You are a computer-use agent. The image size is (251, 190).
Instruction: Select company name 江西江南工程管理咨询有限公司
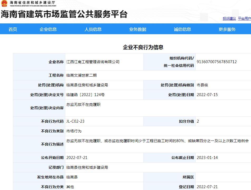pos(93,62)
